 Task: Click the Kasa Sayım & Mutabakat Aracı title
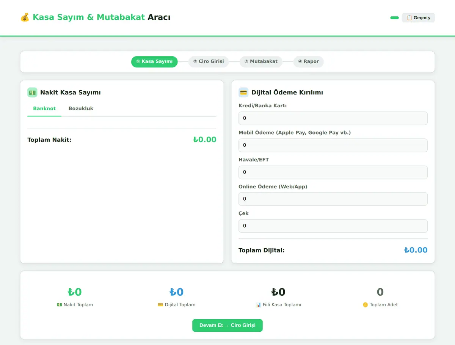[x=102, y=17]
